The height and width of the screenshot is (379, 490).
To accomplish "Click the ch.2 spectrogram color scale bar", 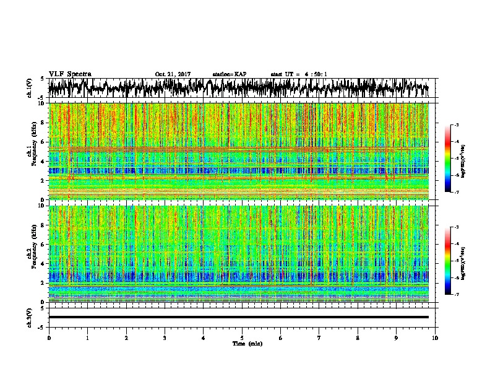I will 448,261.
